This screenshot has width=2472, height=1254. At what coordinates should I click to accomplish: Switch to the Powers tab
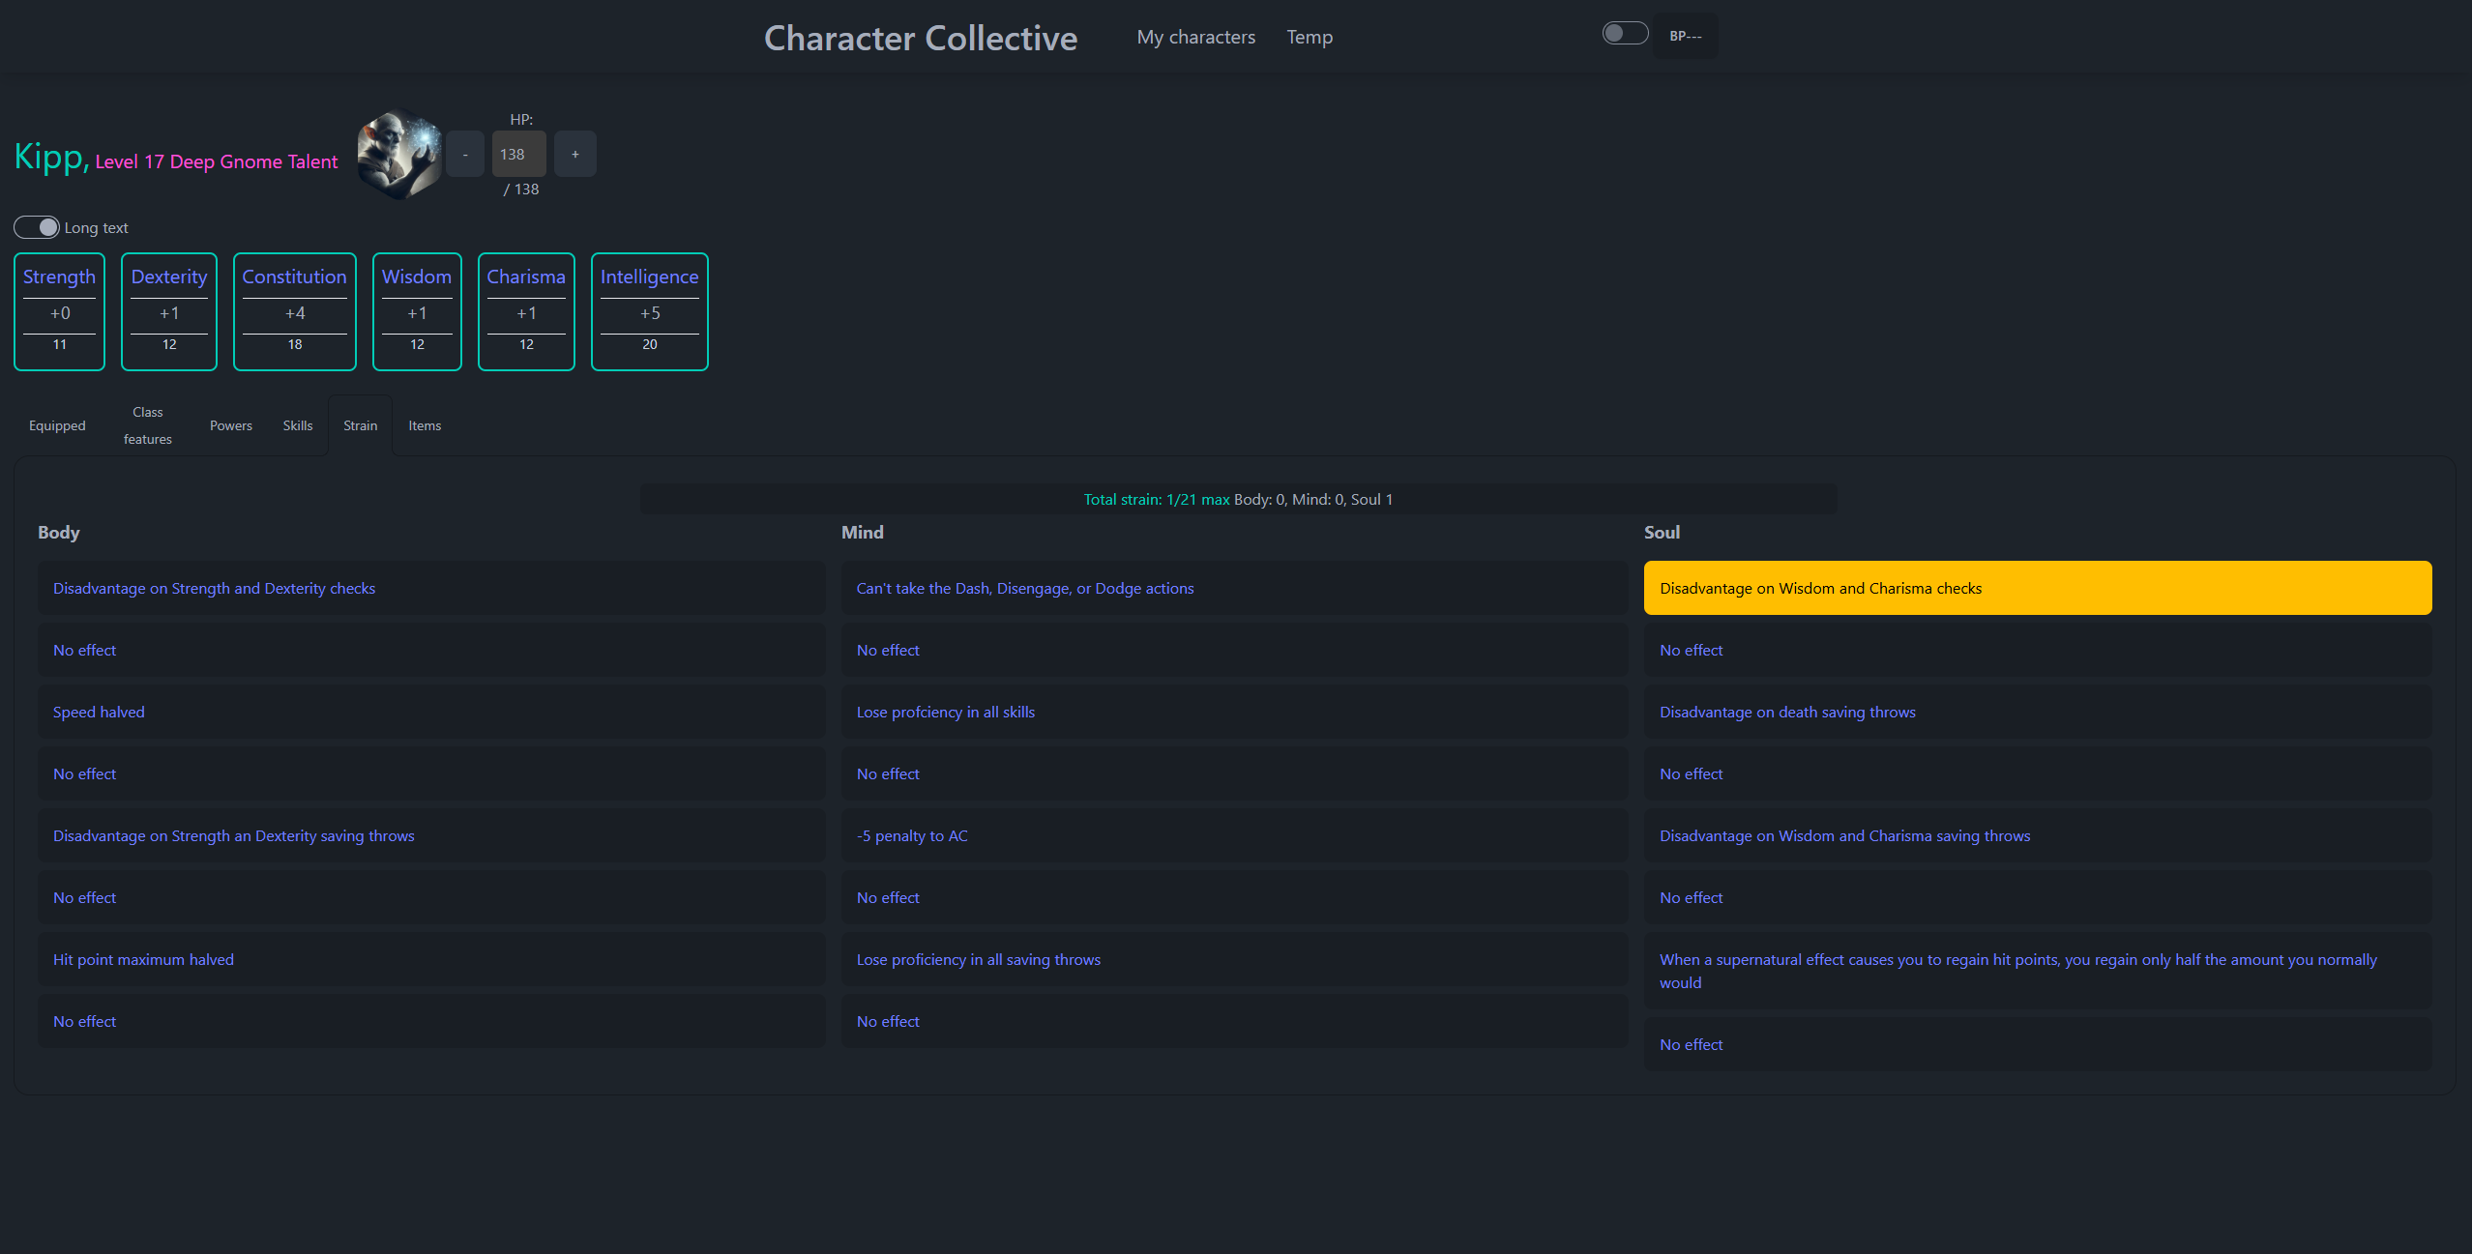230,424
